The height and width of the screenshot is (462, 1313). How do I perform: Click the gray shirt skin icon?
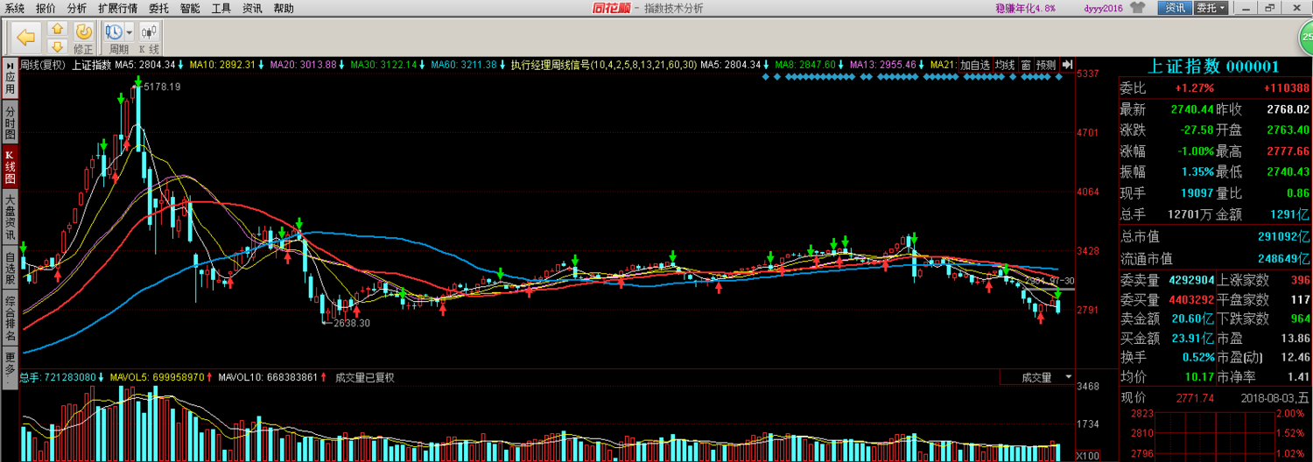tap(1137, 7)
